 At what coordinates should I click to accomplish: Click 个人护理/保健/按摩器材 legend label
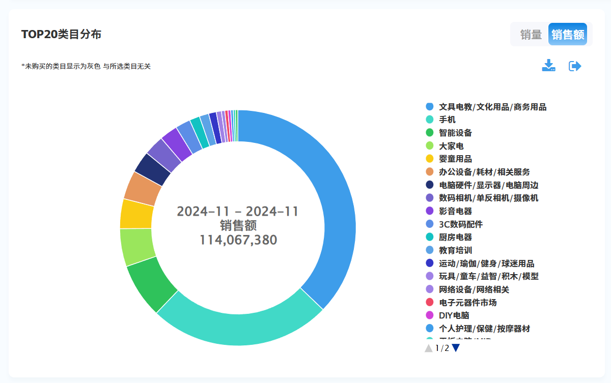pyautogui.click(x=485, y=329)
